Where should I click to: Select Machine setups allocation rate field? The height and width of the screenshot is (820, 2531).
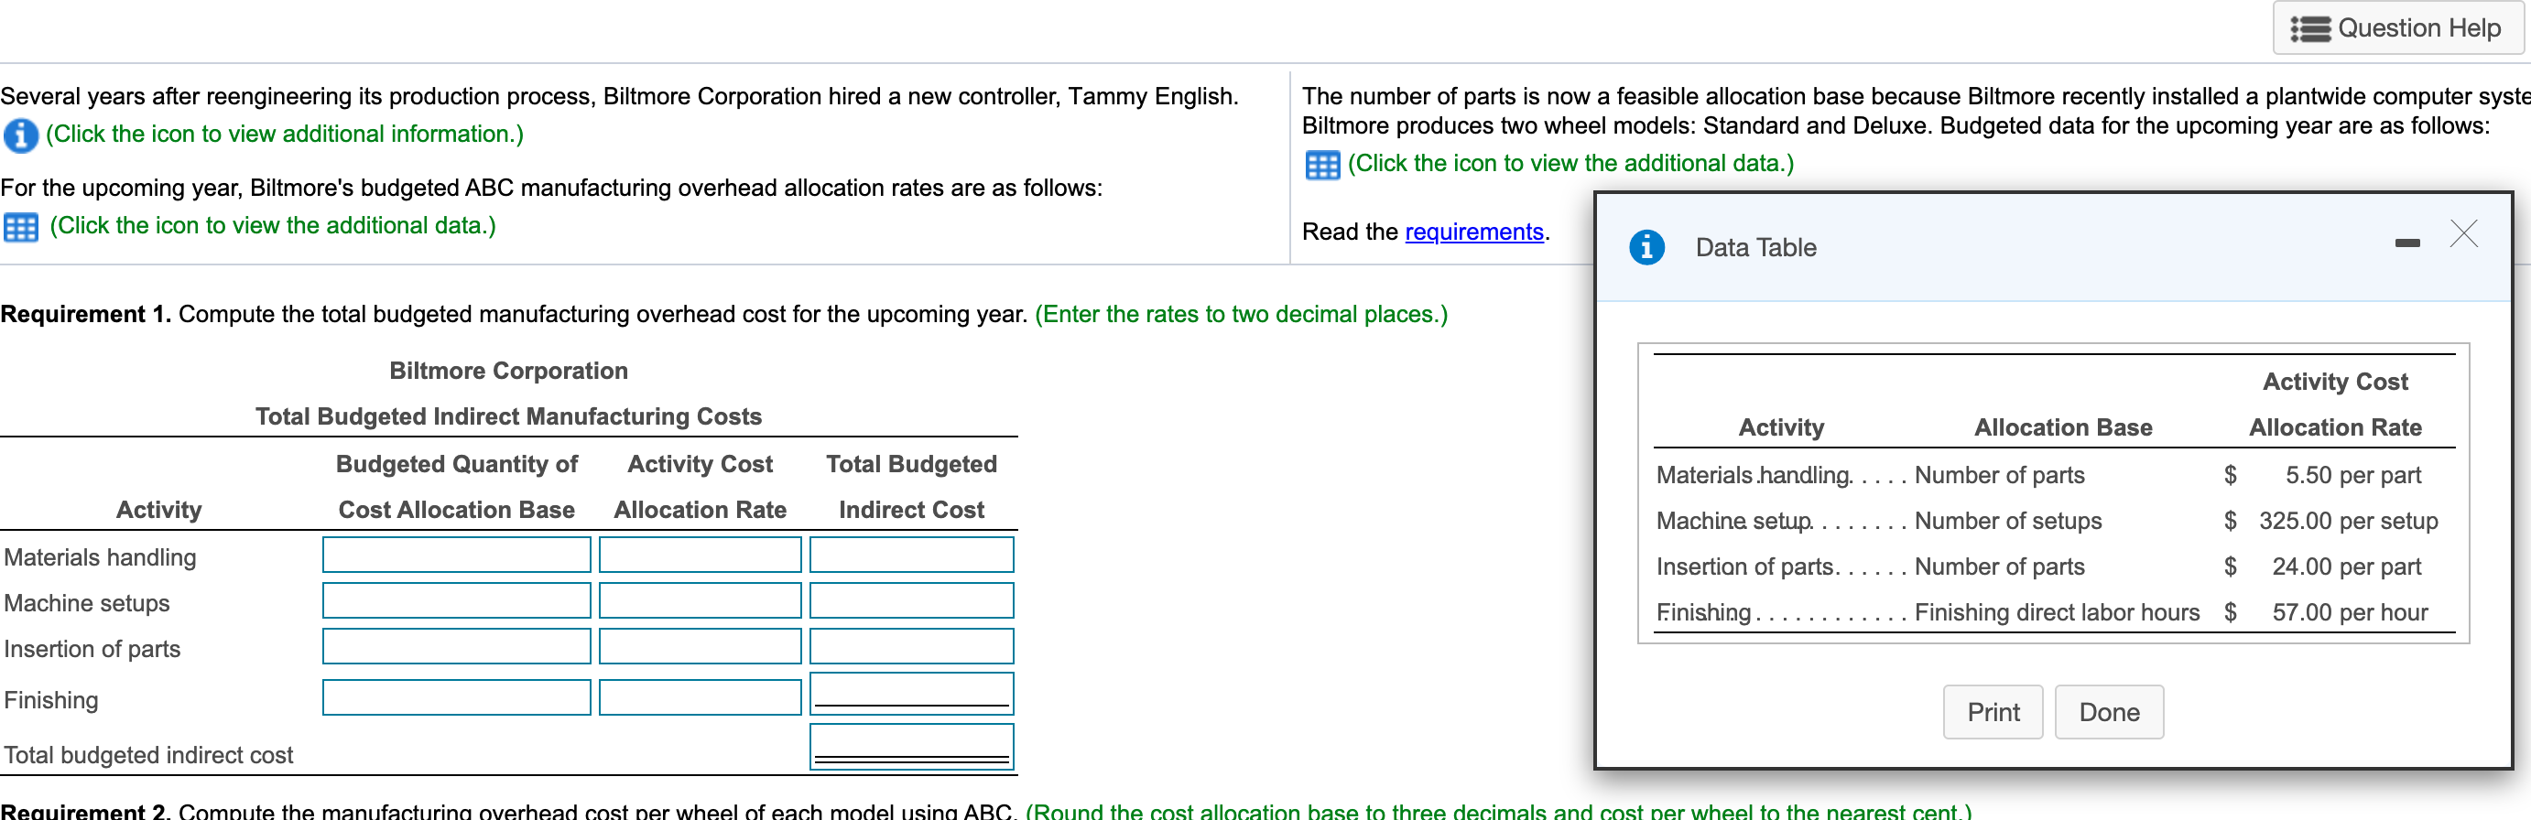pyautogui.click(x=701, y=600)
